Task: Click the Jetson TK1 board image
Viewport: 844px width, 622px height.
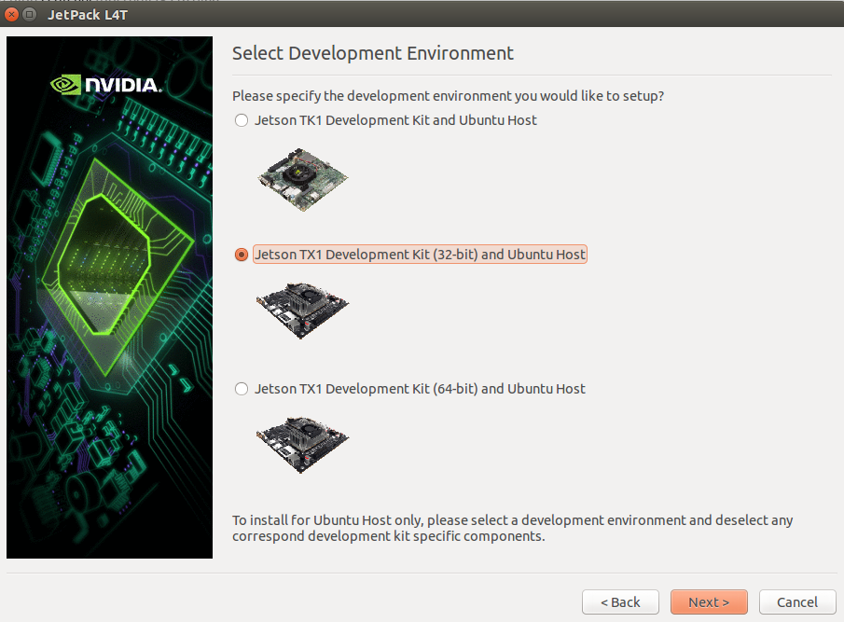Action: [302, 179]
